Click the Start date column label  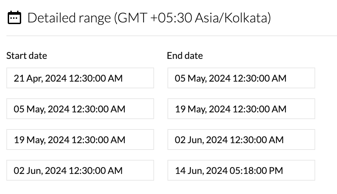(x=27, y=56)
